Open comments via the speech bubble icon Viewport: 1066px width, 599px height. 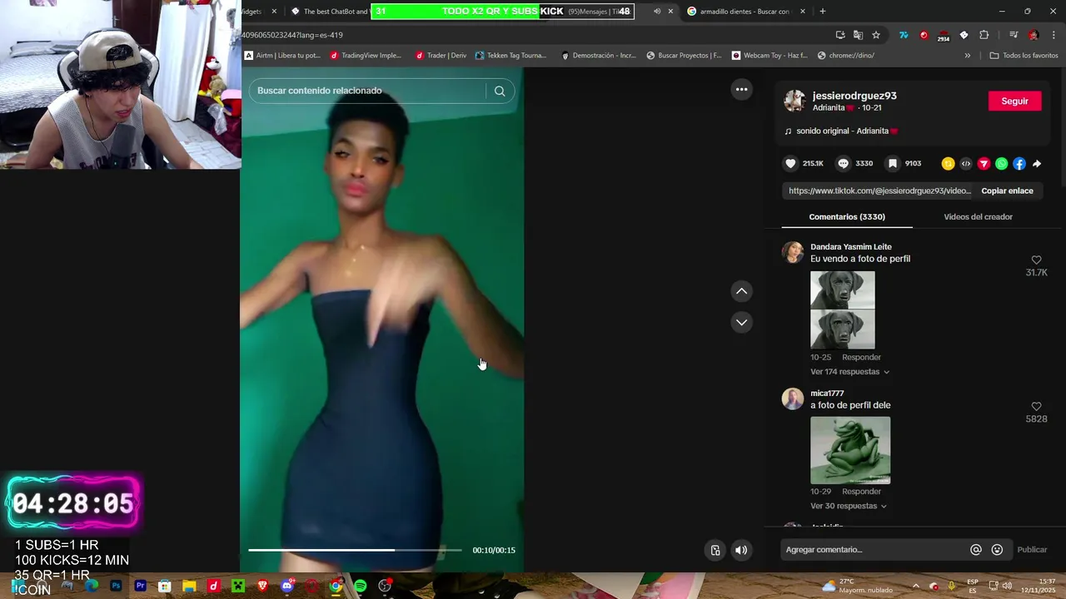tap(843, 164)
